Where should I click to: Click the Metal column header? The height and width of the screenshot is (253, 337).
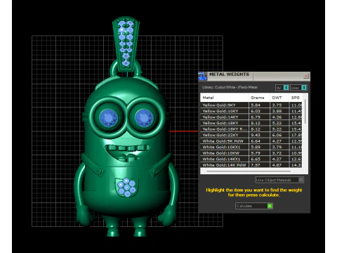click(224, 98)
